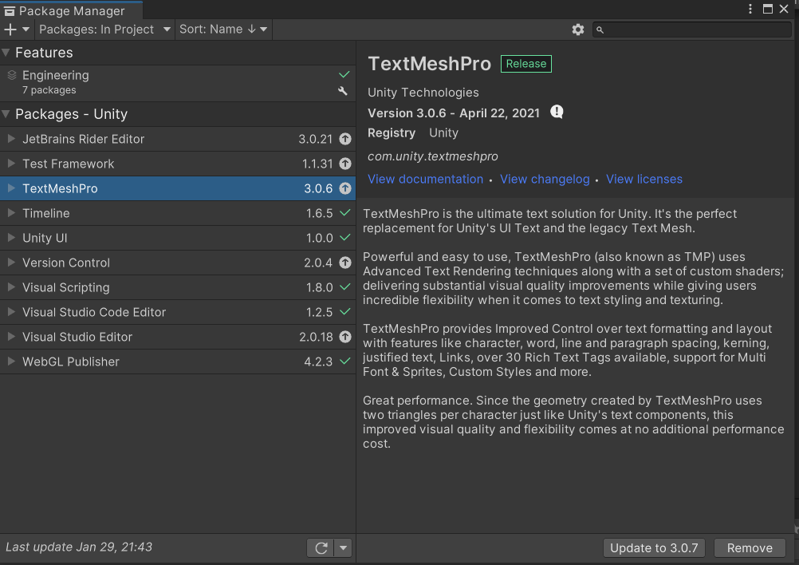Open View changelog link
The width and height of the screenshot is (799, 565).
pos(545,179)
